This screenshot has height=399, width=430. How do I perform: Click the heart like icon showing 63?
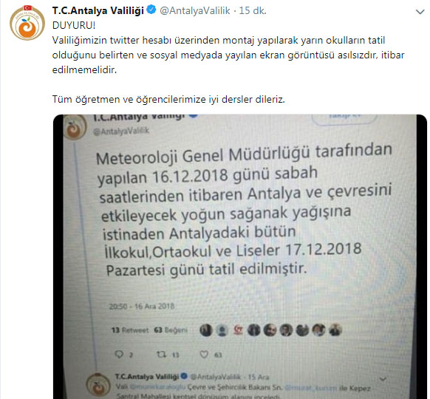[204, 355]
